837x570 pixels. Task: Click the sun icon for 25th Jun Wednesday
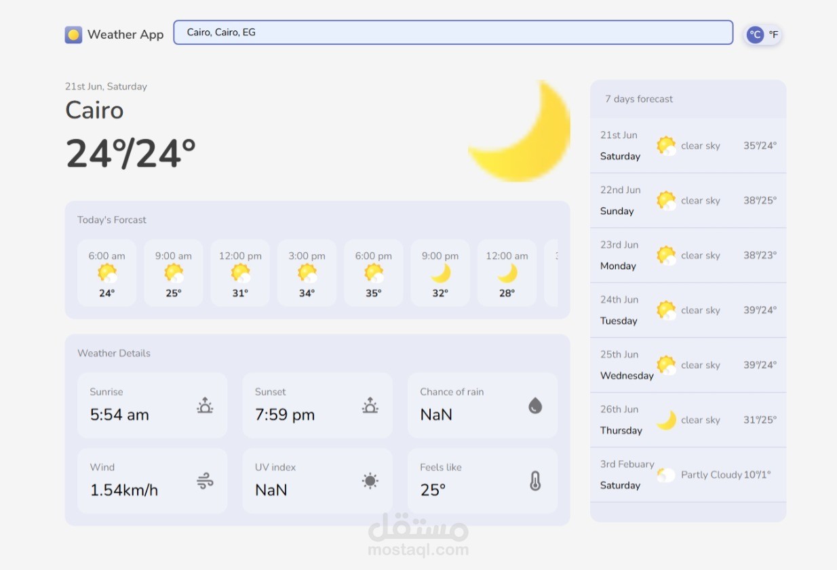point(666,365)
